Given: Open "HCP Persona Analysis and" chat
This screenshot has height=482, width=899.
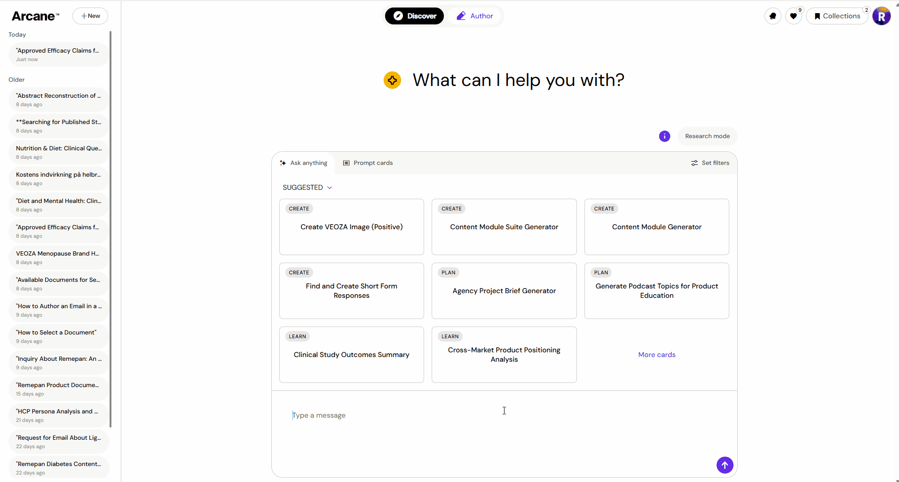Looking at the screenshot, I should [59, 415].
